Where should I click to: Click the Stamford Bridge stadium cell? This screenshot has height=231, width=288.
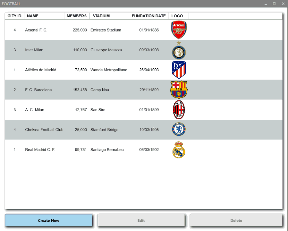pos(104,130)
